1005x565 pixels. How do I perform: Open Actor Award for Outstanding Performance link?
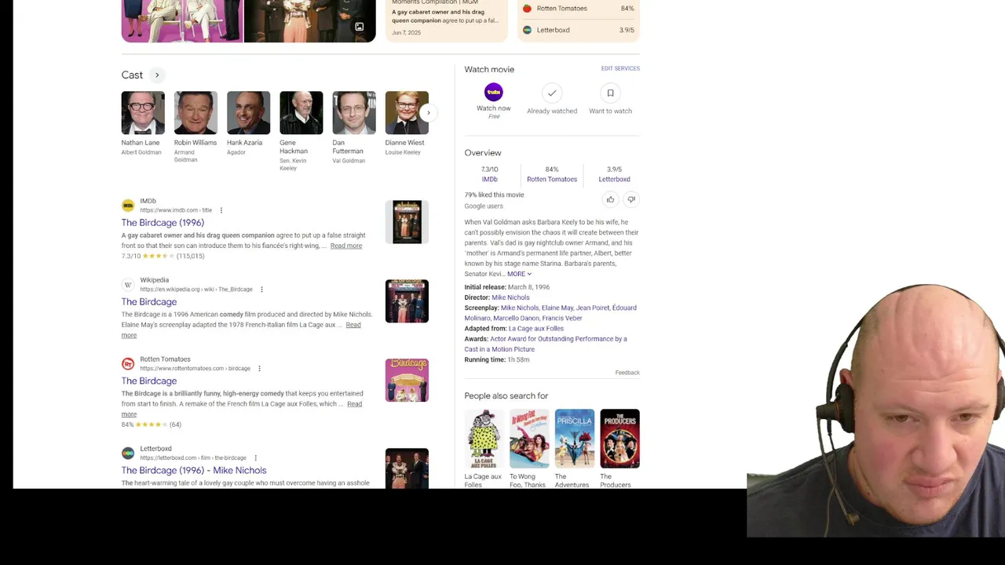pyautogui.click(x=546, y=344)
